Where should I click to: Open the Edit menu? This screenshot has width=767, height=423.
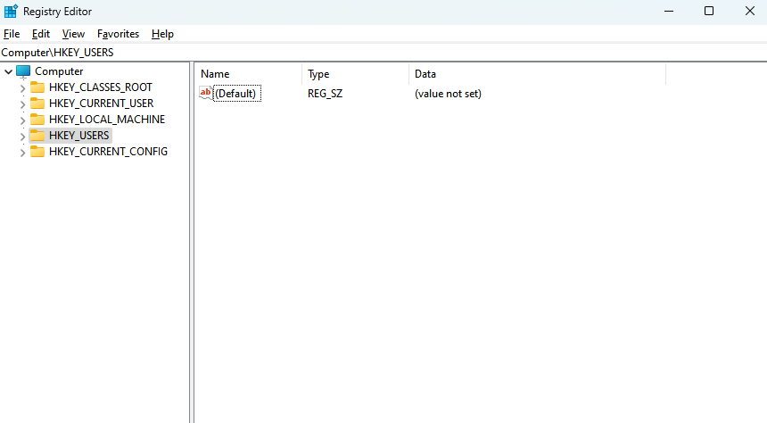[x=41, y=34]
